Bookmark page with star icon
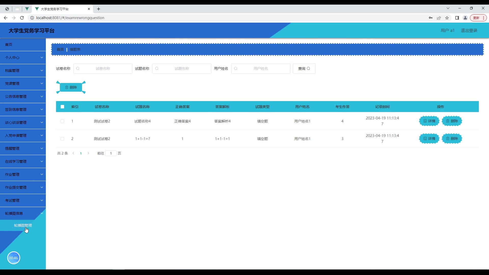 pos(447,18)
